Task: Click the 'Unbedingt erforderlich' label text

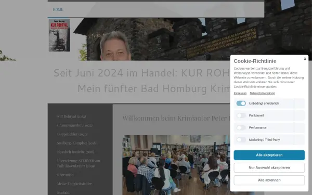Action: 264,103
